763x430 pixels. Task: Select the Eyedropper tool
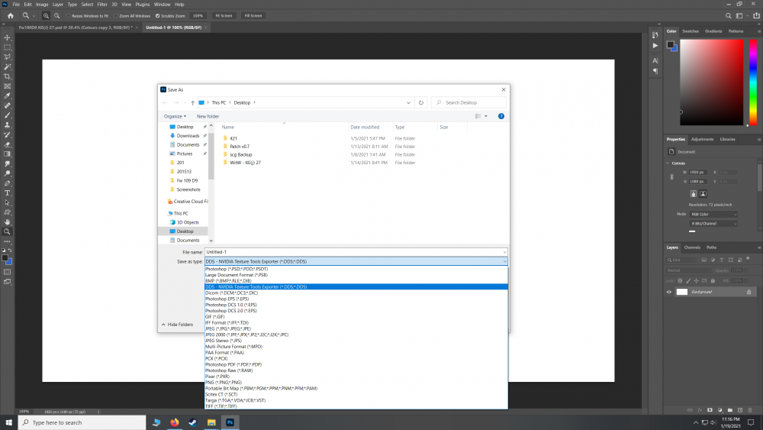8,96
